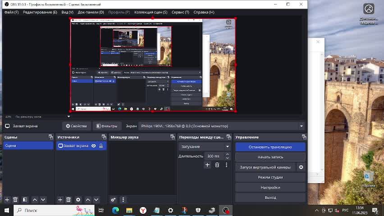
Task: Select Сцена in the Scenes list
Action: coord(28,145)
